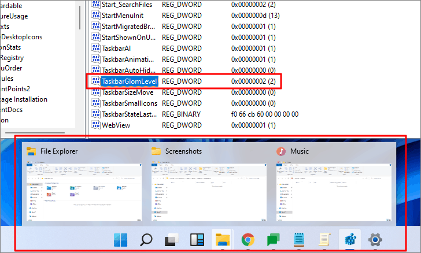Click the 0x0000000d (13) data cell
The height and width of the screenshot is (253, 421).
point(256,15)
